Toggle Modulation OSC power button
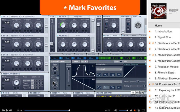 [x=2, y=74]
